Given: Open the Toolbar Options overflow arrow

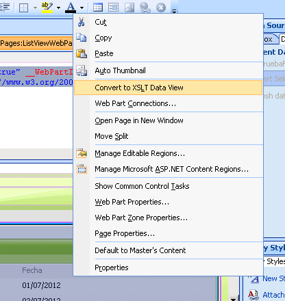Looking at the screenshot, I should [174, 11].
